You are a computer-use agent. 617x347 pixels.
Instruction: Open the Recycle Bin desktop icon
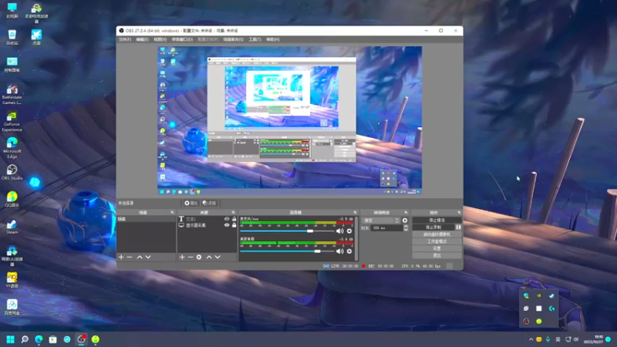click(12, 37)
